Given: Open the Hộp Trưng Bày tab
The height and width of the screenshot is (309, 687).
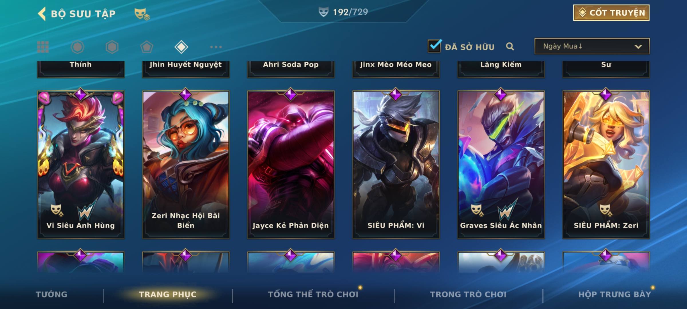Looking at the screenshot, I should 615,294.
